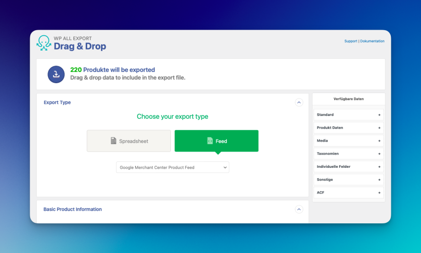Click the plus icon beside Produkt Daten
This screenshot has height=253, width=421.
379,128
